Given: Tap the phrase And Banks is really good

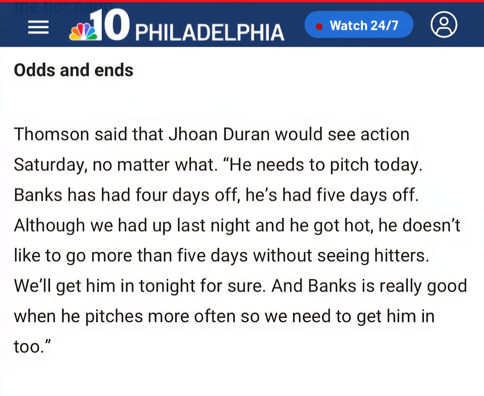Looking at the screenshot, I should click(369, 286).
